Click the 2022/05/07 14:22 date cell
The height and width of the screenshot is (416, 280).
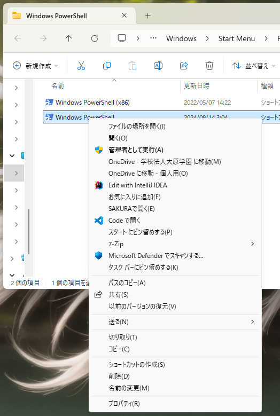(x=207, y=103)
